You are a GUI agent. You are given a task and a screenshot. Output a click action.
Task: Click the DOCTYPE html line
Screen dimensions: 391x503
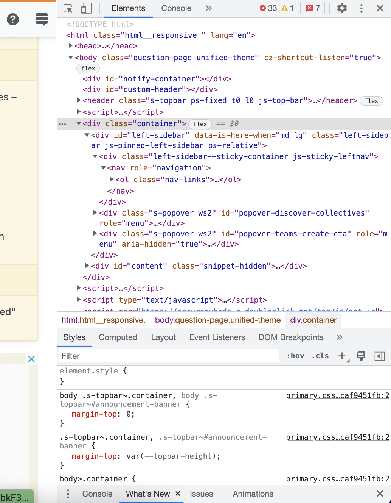click(100, 24)
